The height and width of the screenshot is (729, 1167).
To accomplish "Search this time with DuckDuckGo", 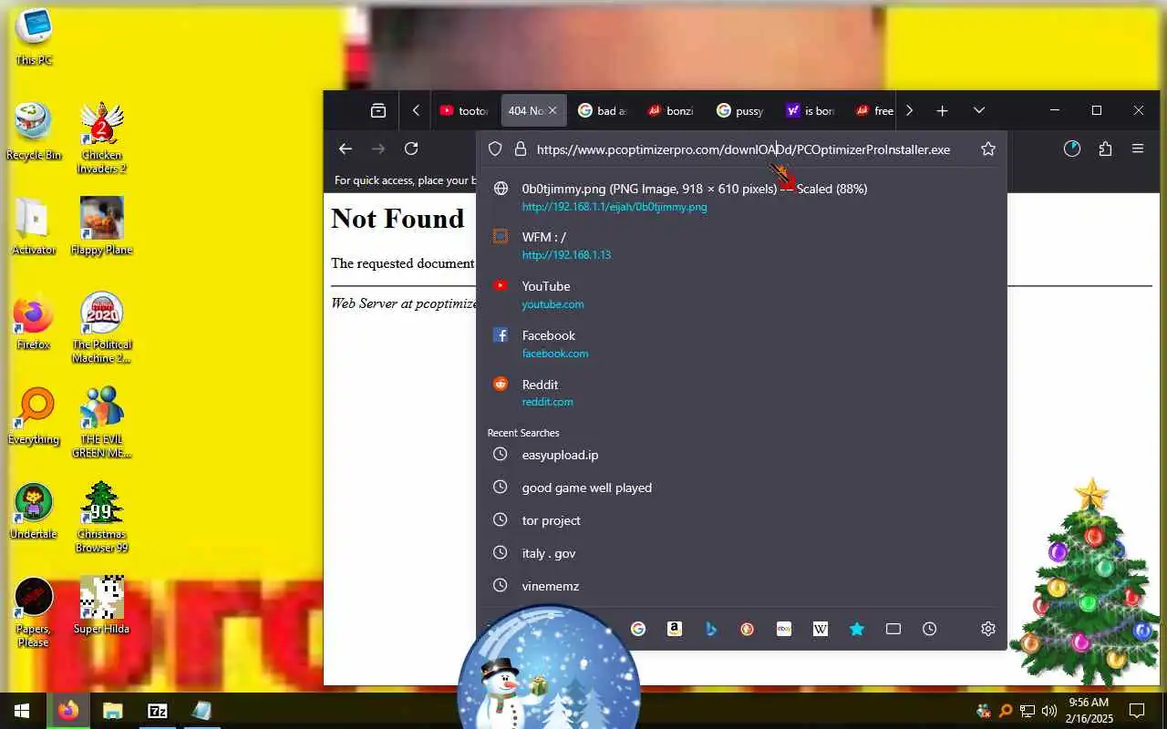I will point(748,629).
